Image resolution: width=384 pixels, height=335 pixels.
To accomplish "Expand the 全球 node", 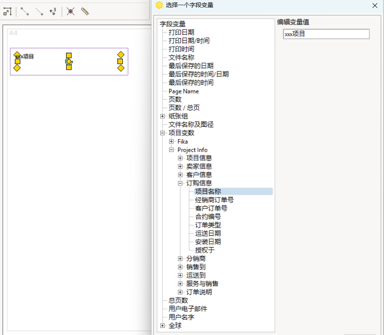I will coord(162,326).
